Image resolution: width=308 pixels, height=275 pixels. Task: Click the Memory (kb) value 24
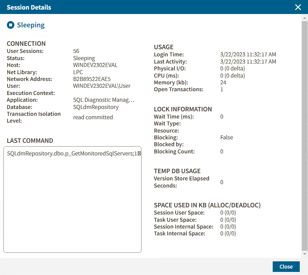click(x=223, y=82)
